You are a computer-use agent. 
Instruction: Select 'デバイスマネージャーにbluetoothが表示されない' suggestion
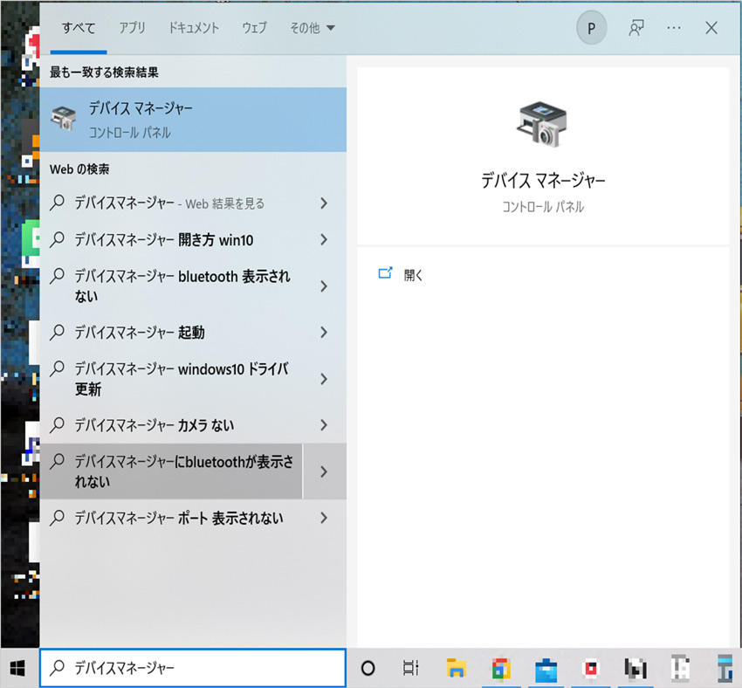coord(171,471)
